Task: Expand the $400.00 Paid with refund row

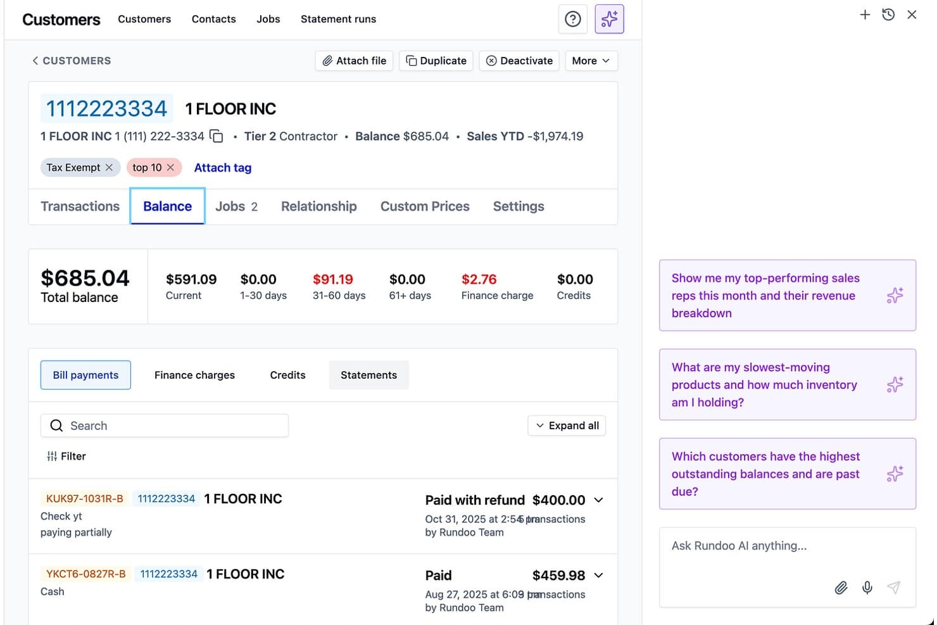Action: coord(598,500)
